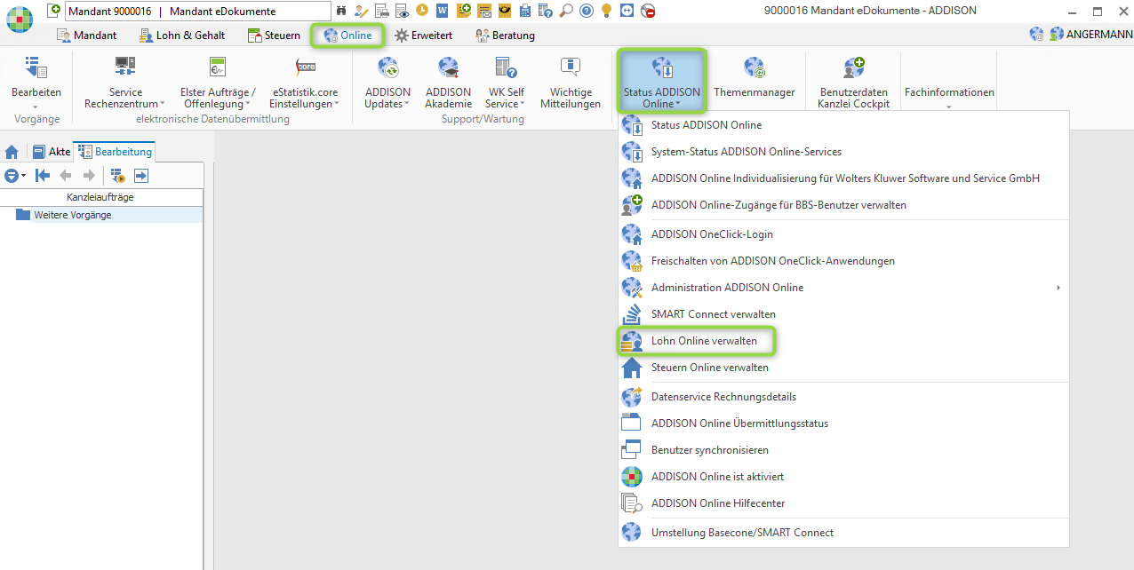This screenshot has height=570, width=1134.
Task: Click the boxed right arrow icon
Action: pyautogui.click(x=140, y=176)
